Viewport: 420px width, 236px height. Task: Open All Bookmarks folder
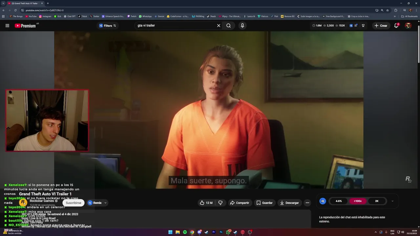(409, 16)
